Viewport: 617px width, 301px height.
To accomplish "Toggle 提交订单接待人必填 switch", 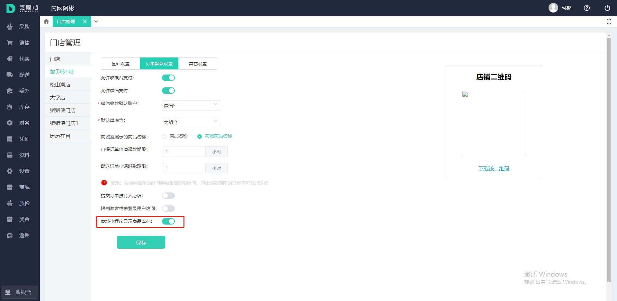I will [x=168, y=196].
